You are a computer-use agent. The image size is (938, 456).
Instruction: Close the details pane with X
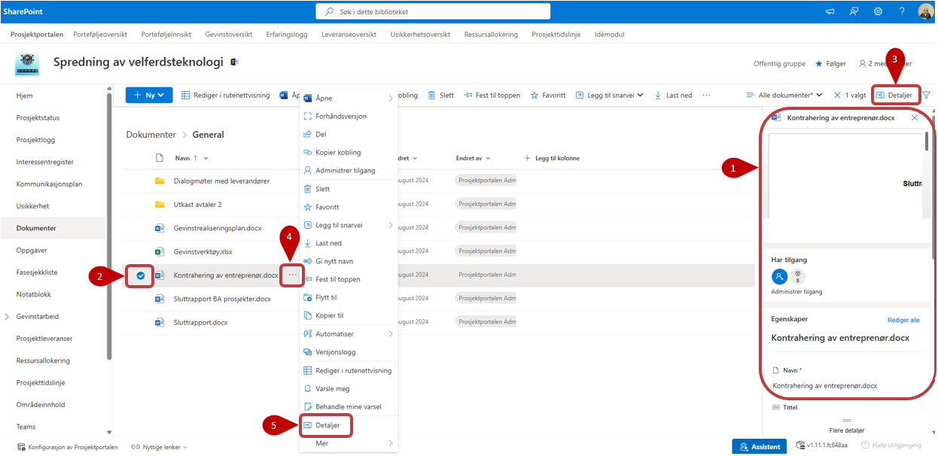915,118
